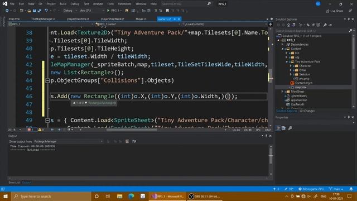Open the Extensions menu
This screenshot has height=201, width=357.
point(124,4)
